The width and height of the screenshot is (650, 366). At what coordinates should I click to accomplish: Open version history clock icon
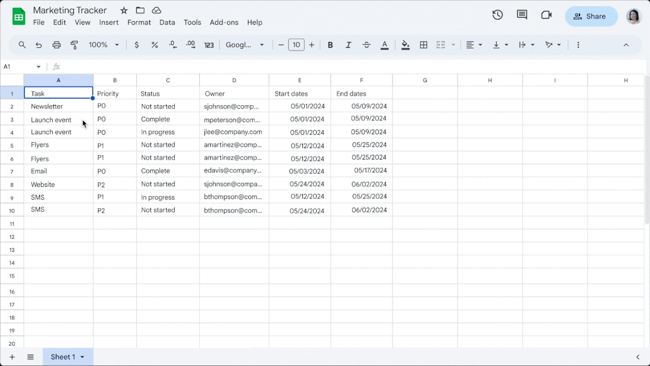(x=497, y=15)
